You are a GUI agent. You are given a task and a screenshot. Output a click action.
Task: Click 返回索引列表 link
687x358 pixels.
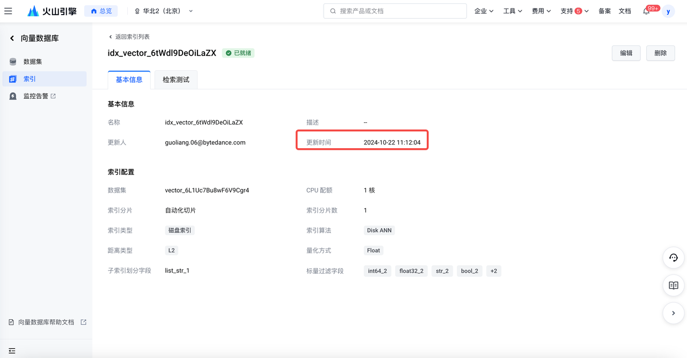(129, 36)
